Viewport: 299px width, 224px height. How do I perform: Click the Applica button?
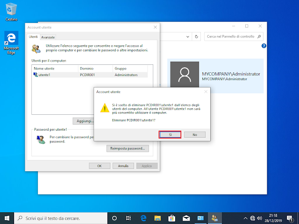[147, 166]
